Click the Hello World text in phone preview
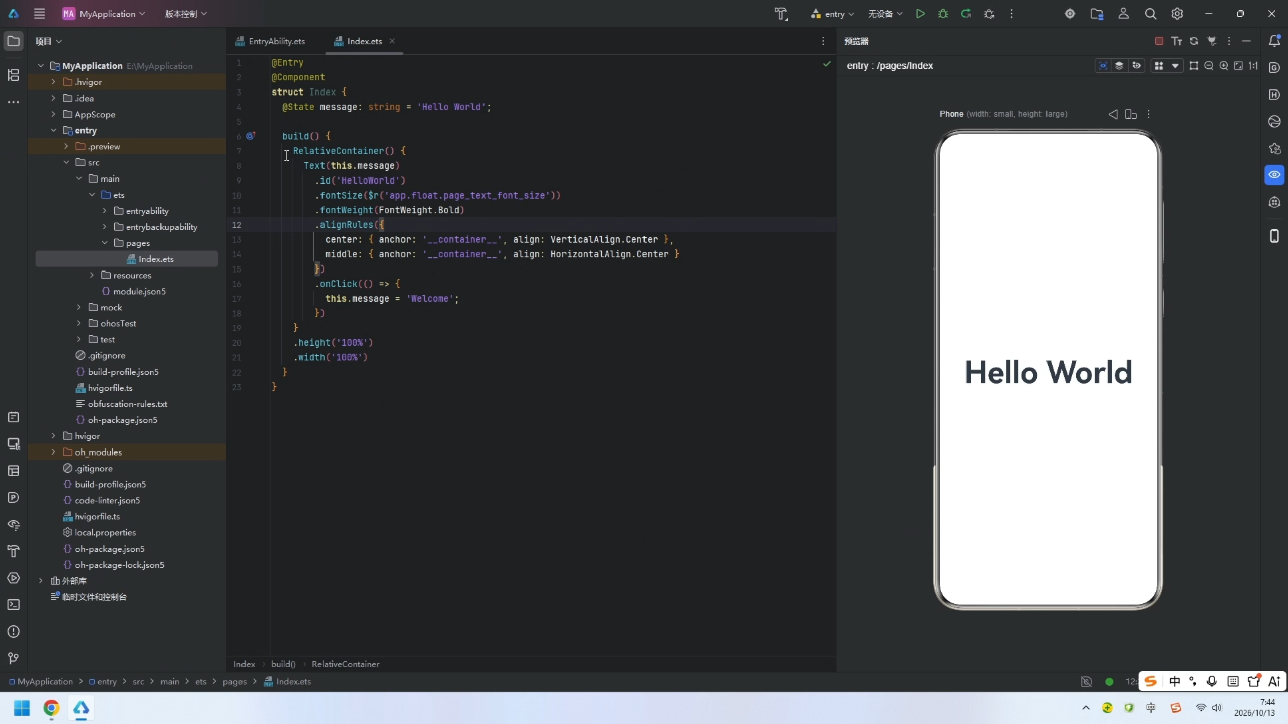The height and width of the screenshot is (724, 1288). [1048, 373]
